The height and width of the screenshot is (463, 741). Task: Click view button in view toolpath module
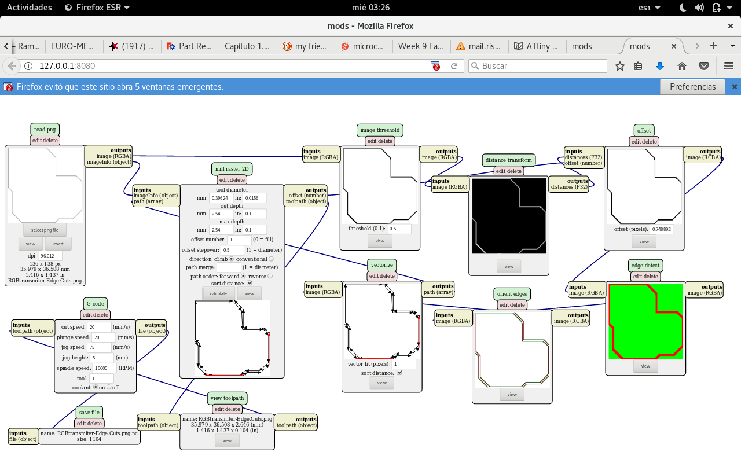pyautogui.click(x=227, y=440)
